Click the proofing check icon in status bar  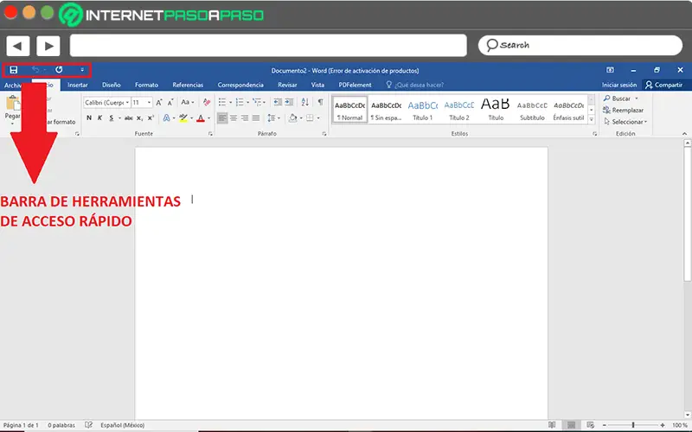(x=89, y=425)
